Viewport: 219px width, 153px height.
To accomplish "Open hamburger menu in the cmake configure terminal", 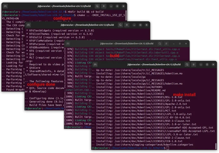I will click(104, 6).
